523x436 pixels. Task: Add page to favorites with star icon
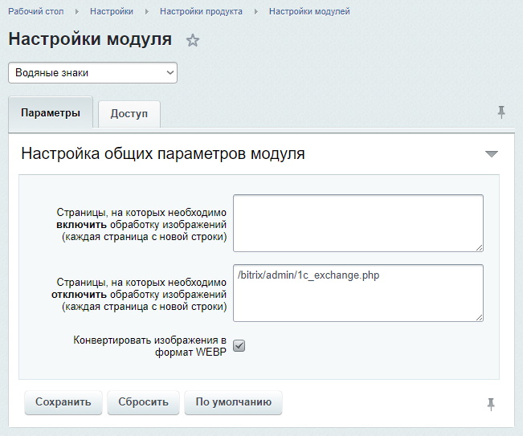[193, 40]
